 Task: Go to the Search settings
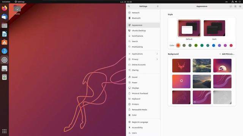[143, 41]
